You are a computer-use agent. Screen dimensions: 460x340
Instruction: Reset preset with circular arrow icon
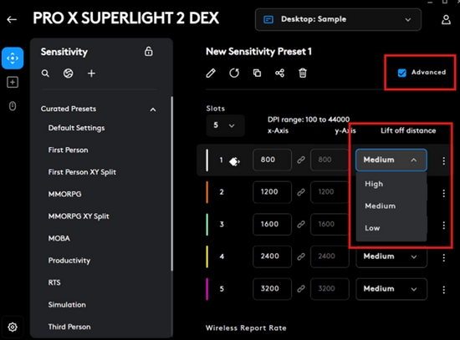pyautogui.click(x=234, y=73)
